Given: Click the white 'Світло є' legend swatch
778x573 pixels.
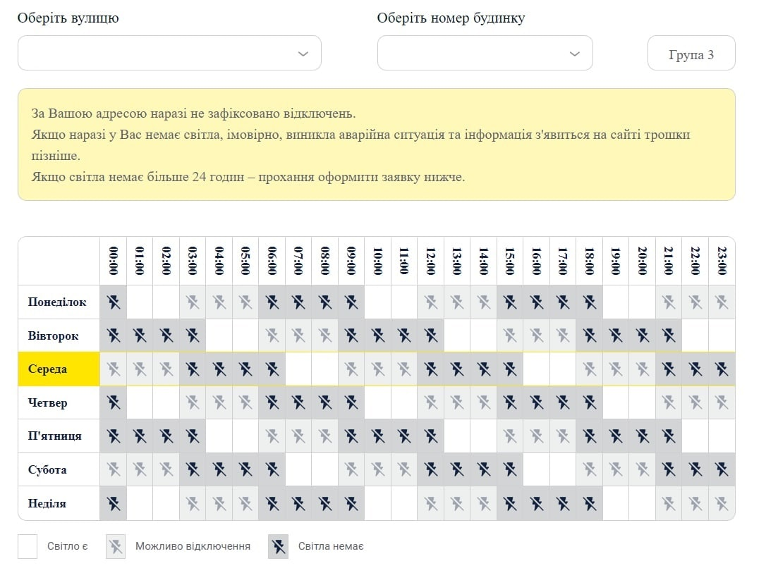Looking at the screenshot, I should click(x=28, y=546).
